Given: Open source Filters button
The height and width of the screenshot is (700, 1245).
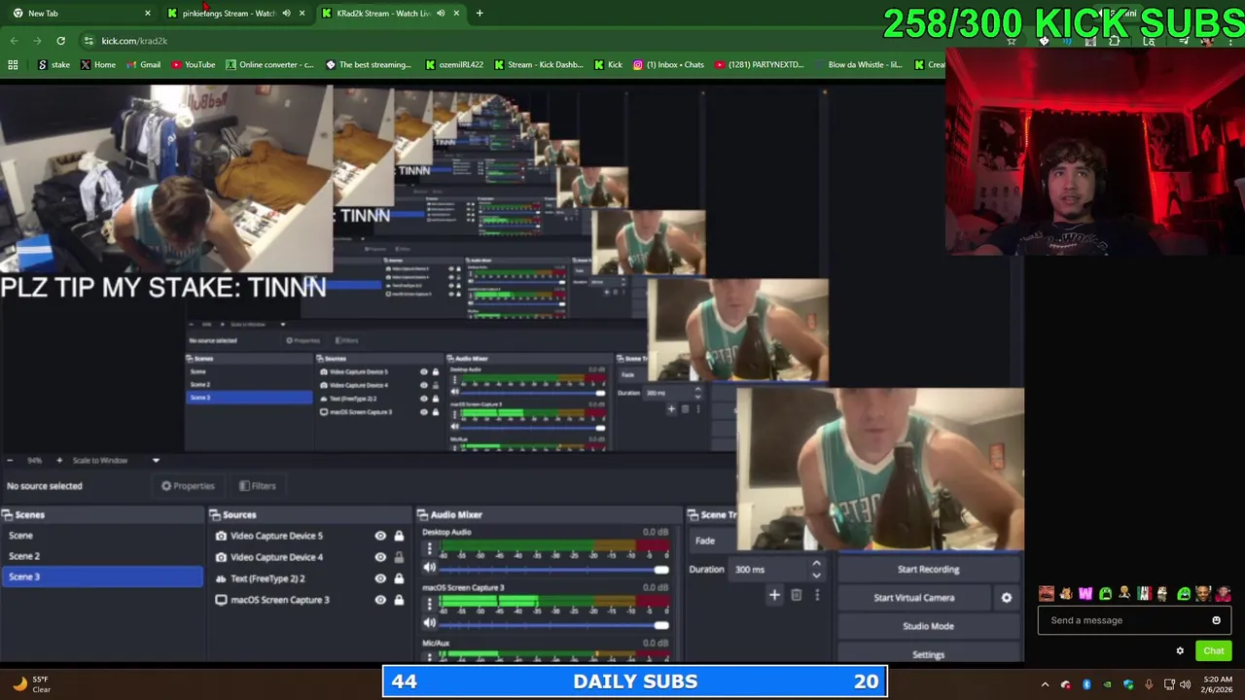Looking at the screenshot, I should (x=258, y=486).
